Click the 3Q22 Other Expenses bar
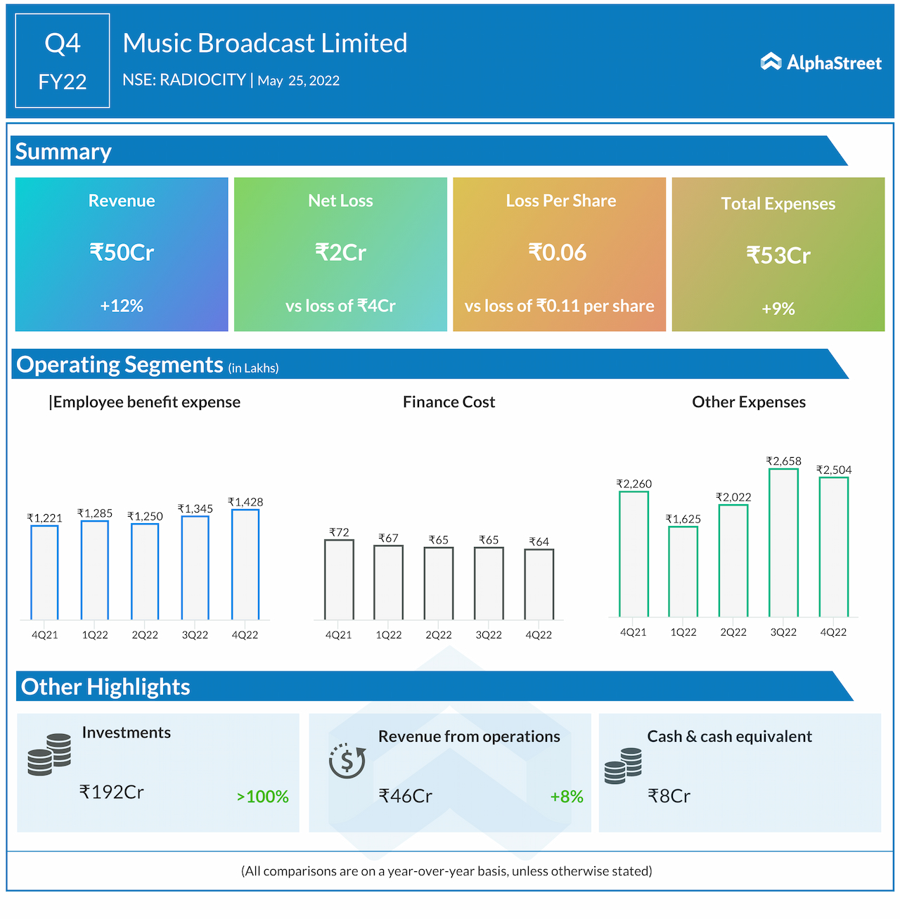The height and width of the screenshot is (919, 900). 783,543
